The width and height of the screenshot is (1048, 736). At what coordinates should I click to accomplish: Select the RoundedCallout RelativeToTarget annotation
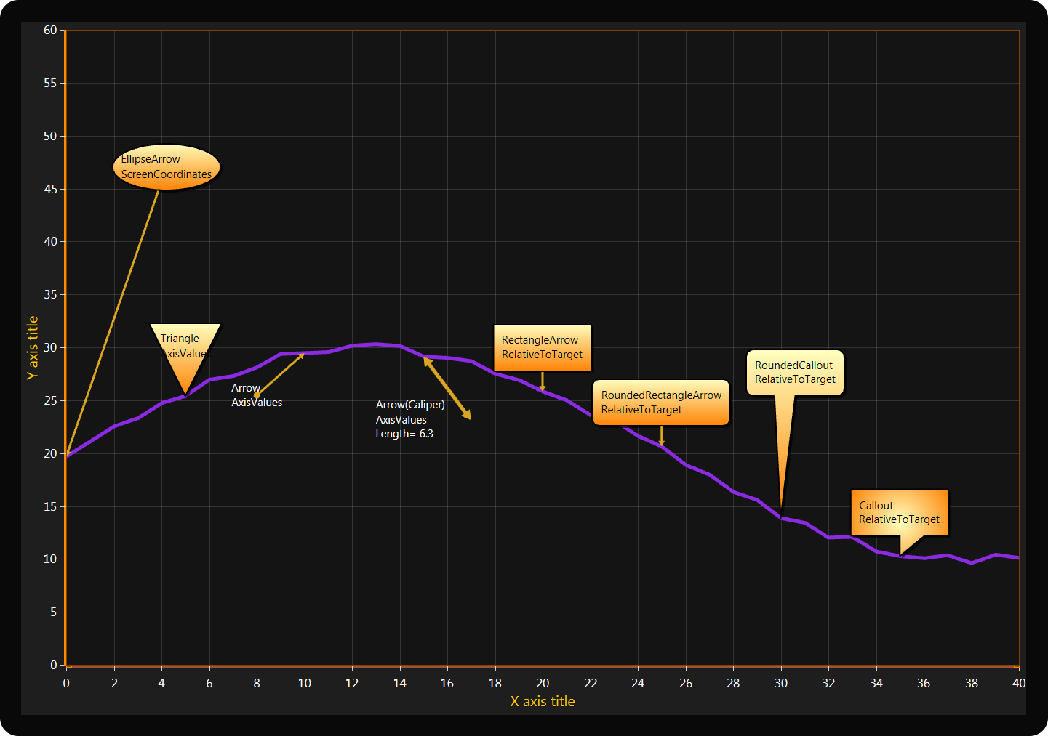pyautogui.click(x=795, y=373)
